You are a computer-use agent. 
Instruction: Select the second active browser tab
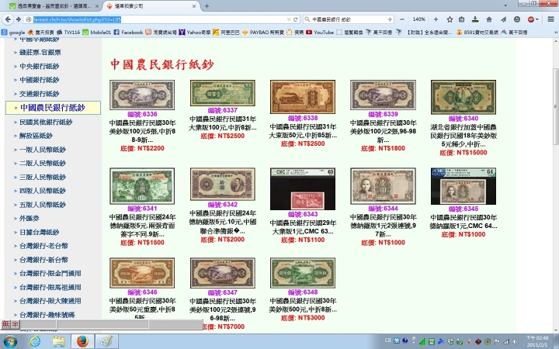click(x=151, y=6)
